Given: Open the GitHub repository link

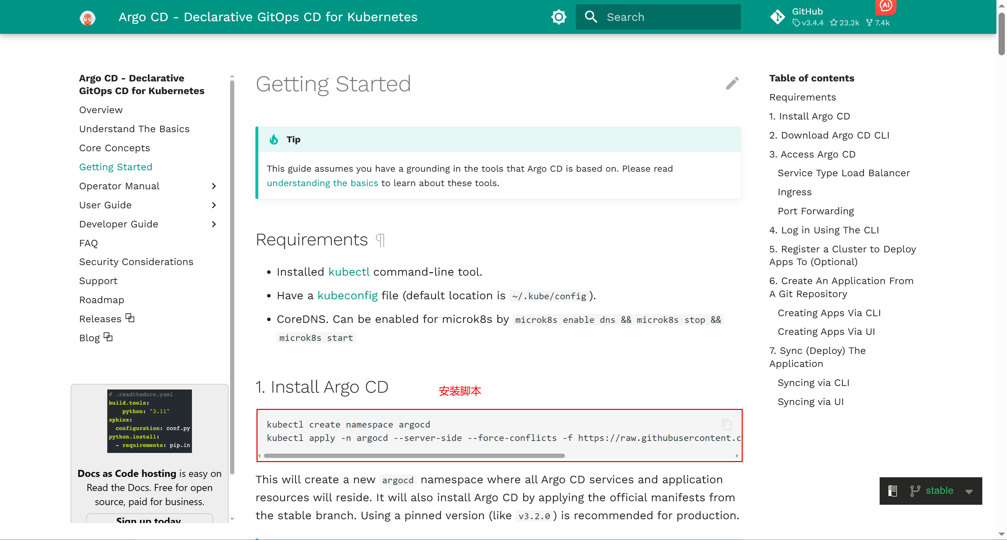Looking at the screenshot, I should 830,17.
